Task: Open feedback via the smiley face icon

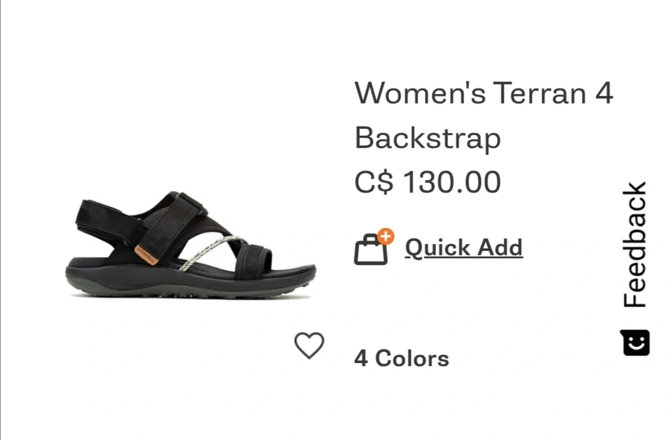Action: (x=635, y=342)
